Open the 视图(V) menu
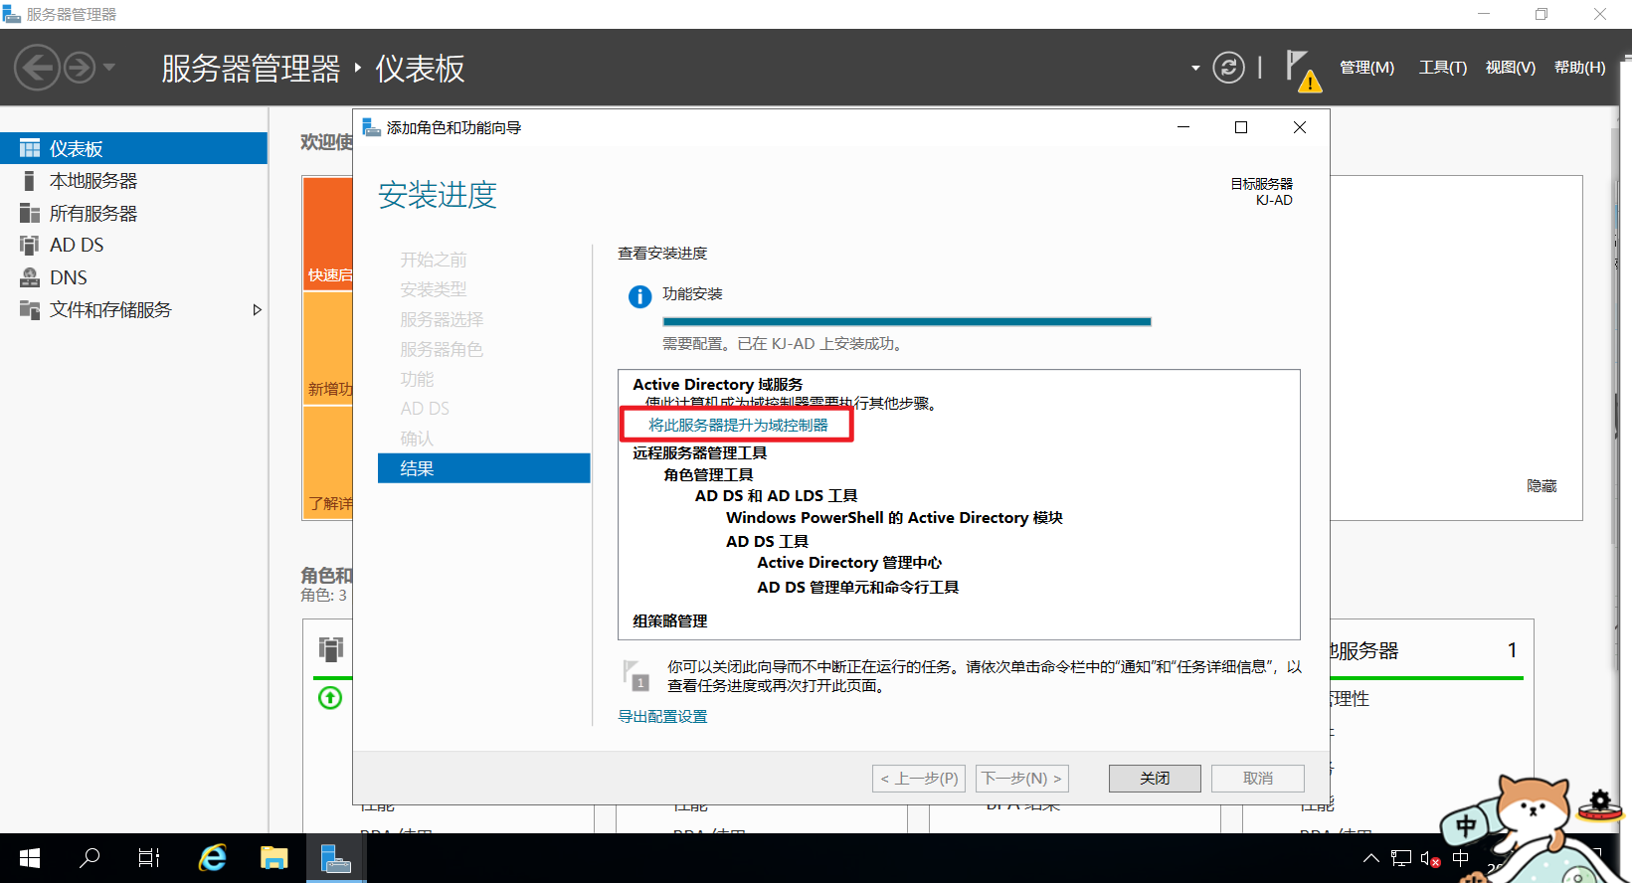The image size is (1632, 883). coord(1510,68)
